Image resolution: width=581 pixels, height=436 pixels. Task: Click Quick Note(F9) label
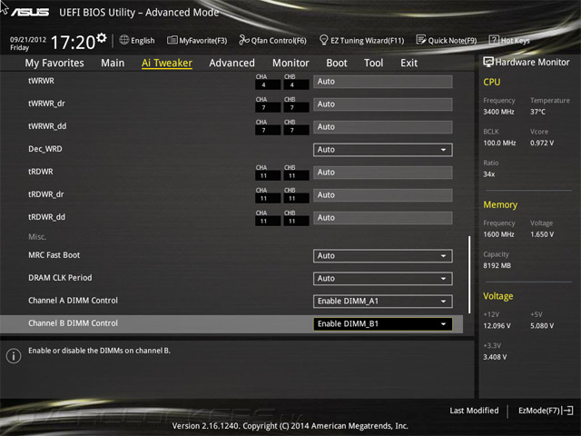point(452,40)
